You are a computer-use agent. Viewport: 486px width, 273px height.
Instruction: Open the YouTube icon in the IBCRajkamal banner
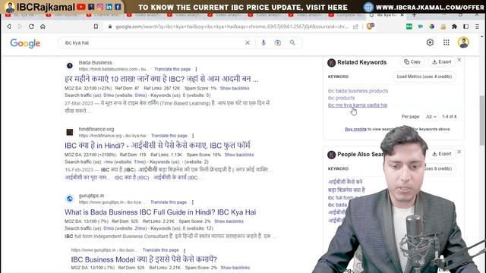point(81,7)
